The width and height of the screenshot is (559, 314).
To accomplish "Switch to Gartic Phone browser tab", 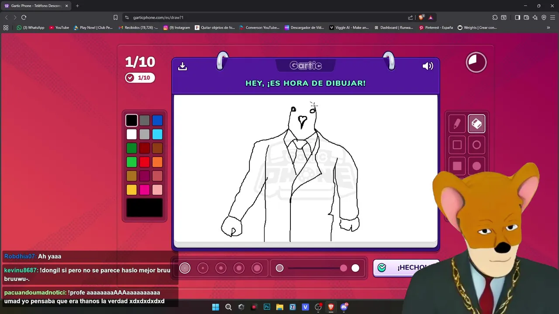I will click(x=36, y=6).
